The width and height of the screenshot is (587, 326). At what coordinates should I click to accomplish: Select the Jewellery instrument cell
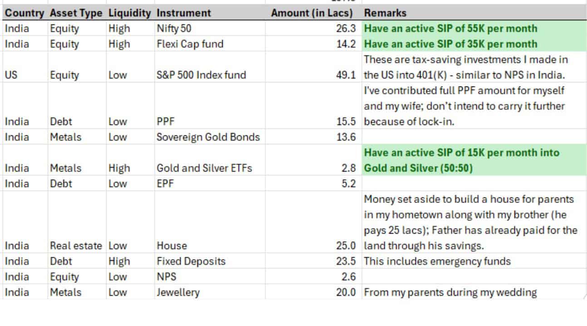(178, 292)
